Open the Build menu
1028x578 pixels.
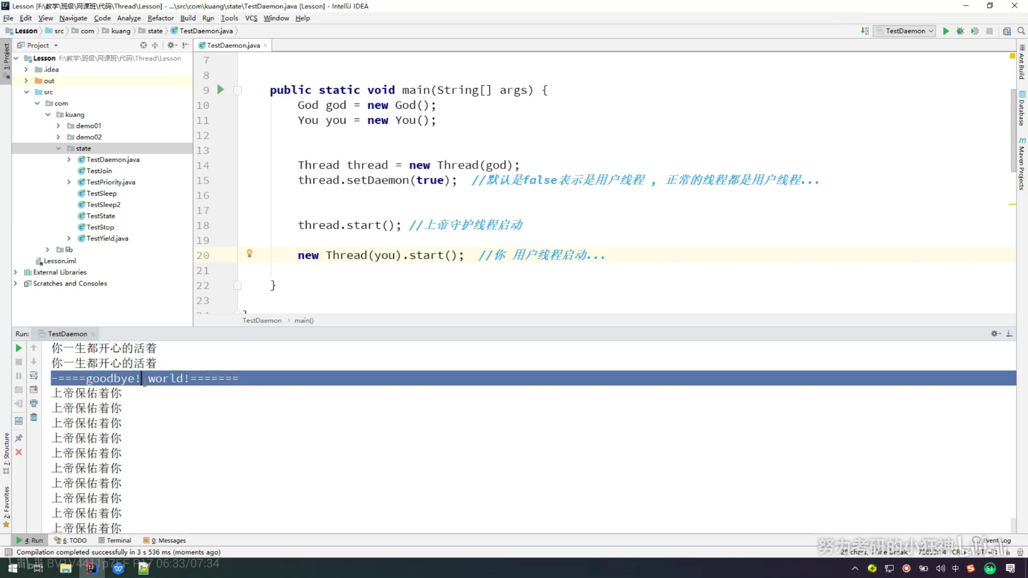click(x=188, y=18)
